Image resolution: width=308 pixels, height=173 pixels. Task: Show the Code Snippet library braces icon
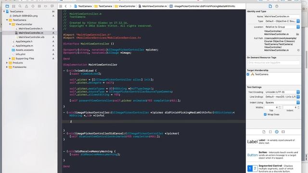(270, 132)
